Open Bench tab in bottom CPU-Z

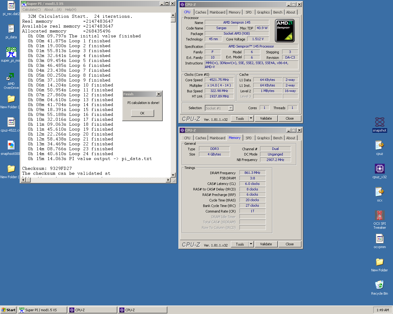click(x=278, y=138)
